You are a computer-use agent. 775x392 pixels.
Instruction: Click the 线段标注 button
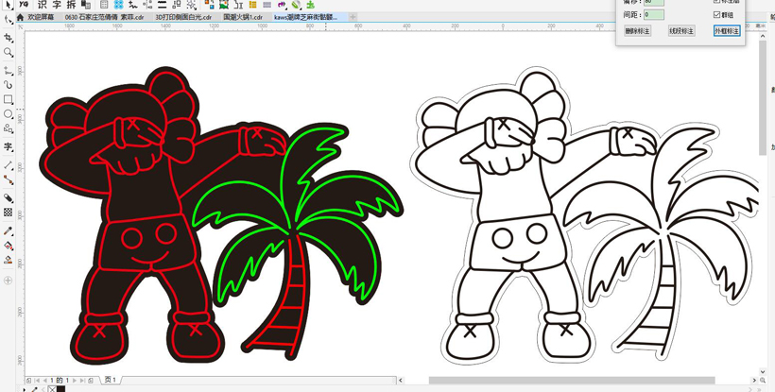click(681, 31)
